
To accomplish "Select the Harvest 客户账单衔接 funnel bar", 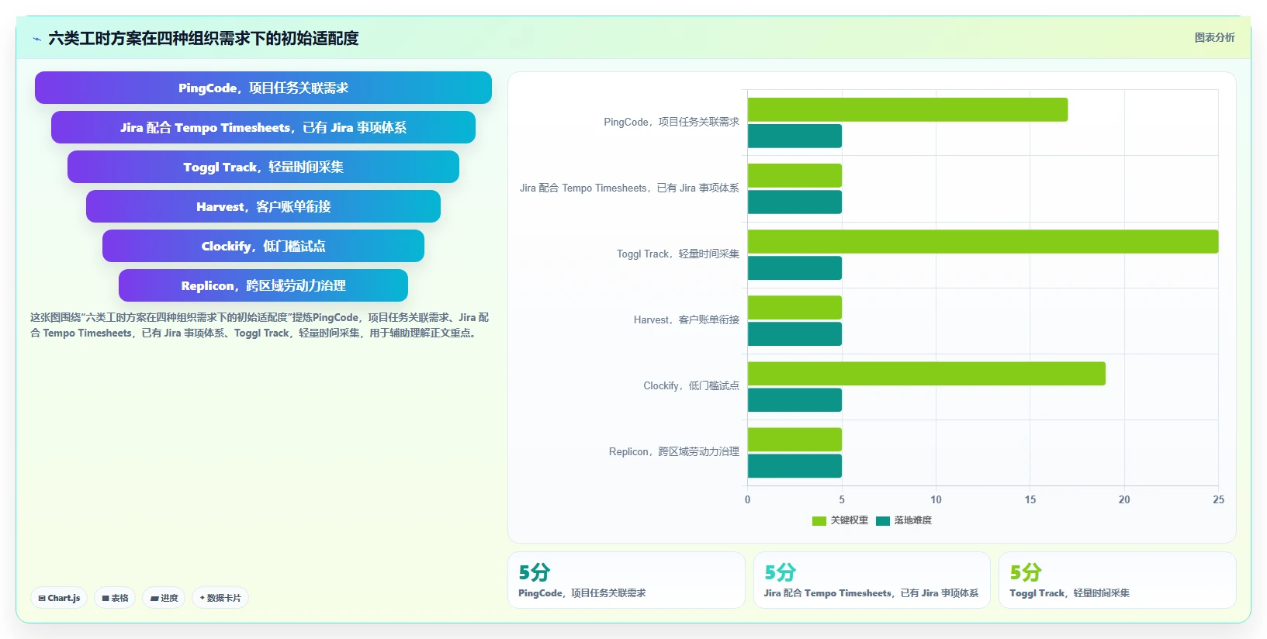I will point(263,206).
